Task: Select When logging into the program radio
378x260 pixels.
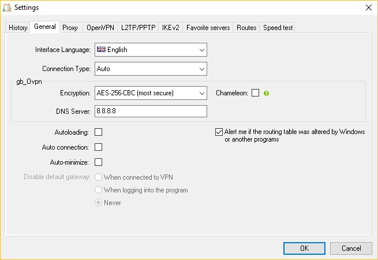Action: pos(98,190)
